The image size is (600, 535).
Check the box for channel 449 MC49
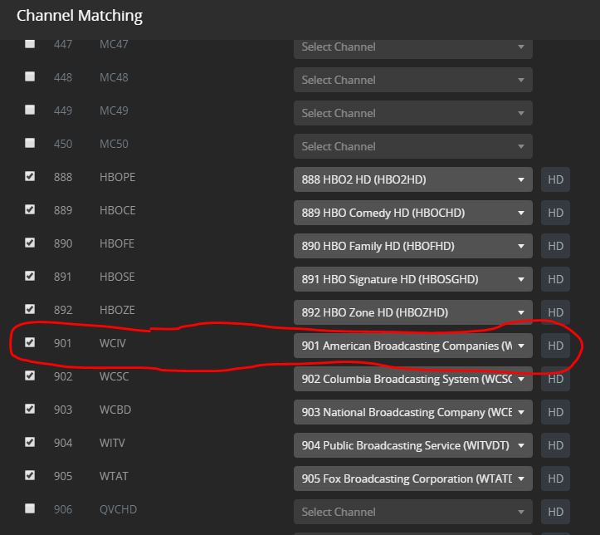(30, 110)
